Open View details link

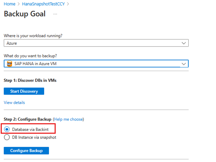tap(14, 103)
